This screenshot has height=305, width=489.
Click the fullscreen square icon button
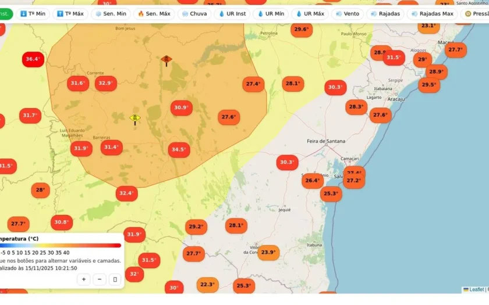coord(115,279)
